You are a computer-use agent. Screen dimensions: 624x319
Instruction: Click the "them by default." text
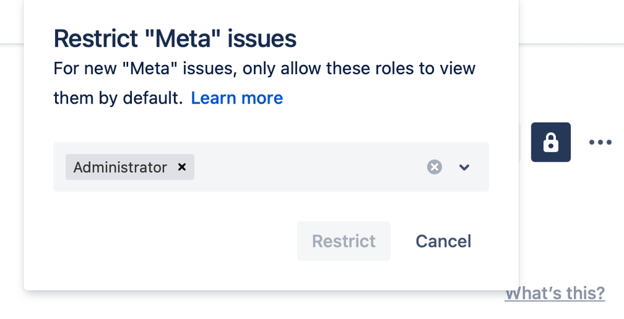click(118, 98)
